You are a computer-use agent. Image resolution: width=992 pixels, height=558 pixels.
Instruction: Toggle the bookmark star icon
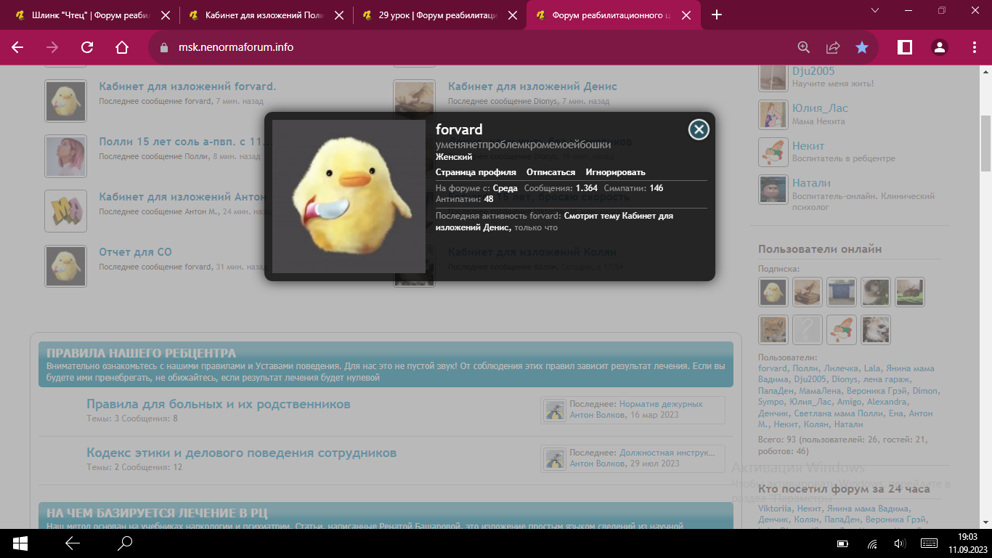(x=862, y=47)
